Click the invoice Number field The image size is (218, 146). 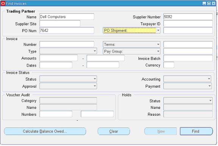pos(67,45)
